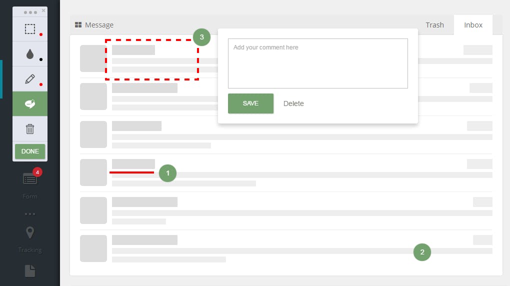Click the document page icon in sidebar
The width and height of the screenshot is (510, 286).
30,270
